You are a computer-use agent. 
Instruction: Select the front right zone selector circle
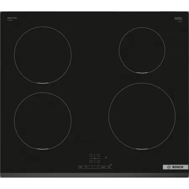coord(99,162)
